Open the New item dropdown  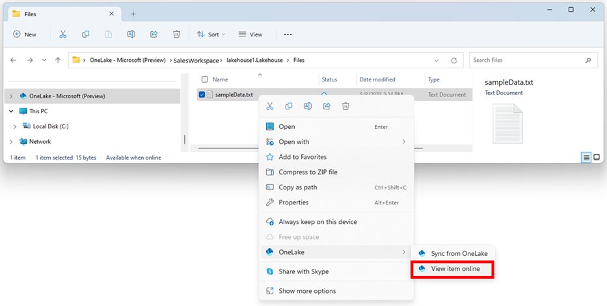[25, 35]
